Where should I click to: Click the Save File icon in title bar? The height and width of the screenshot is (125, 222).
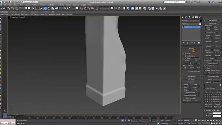coord(10,2)
